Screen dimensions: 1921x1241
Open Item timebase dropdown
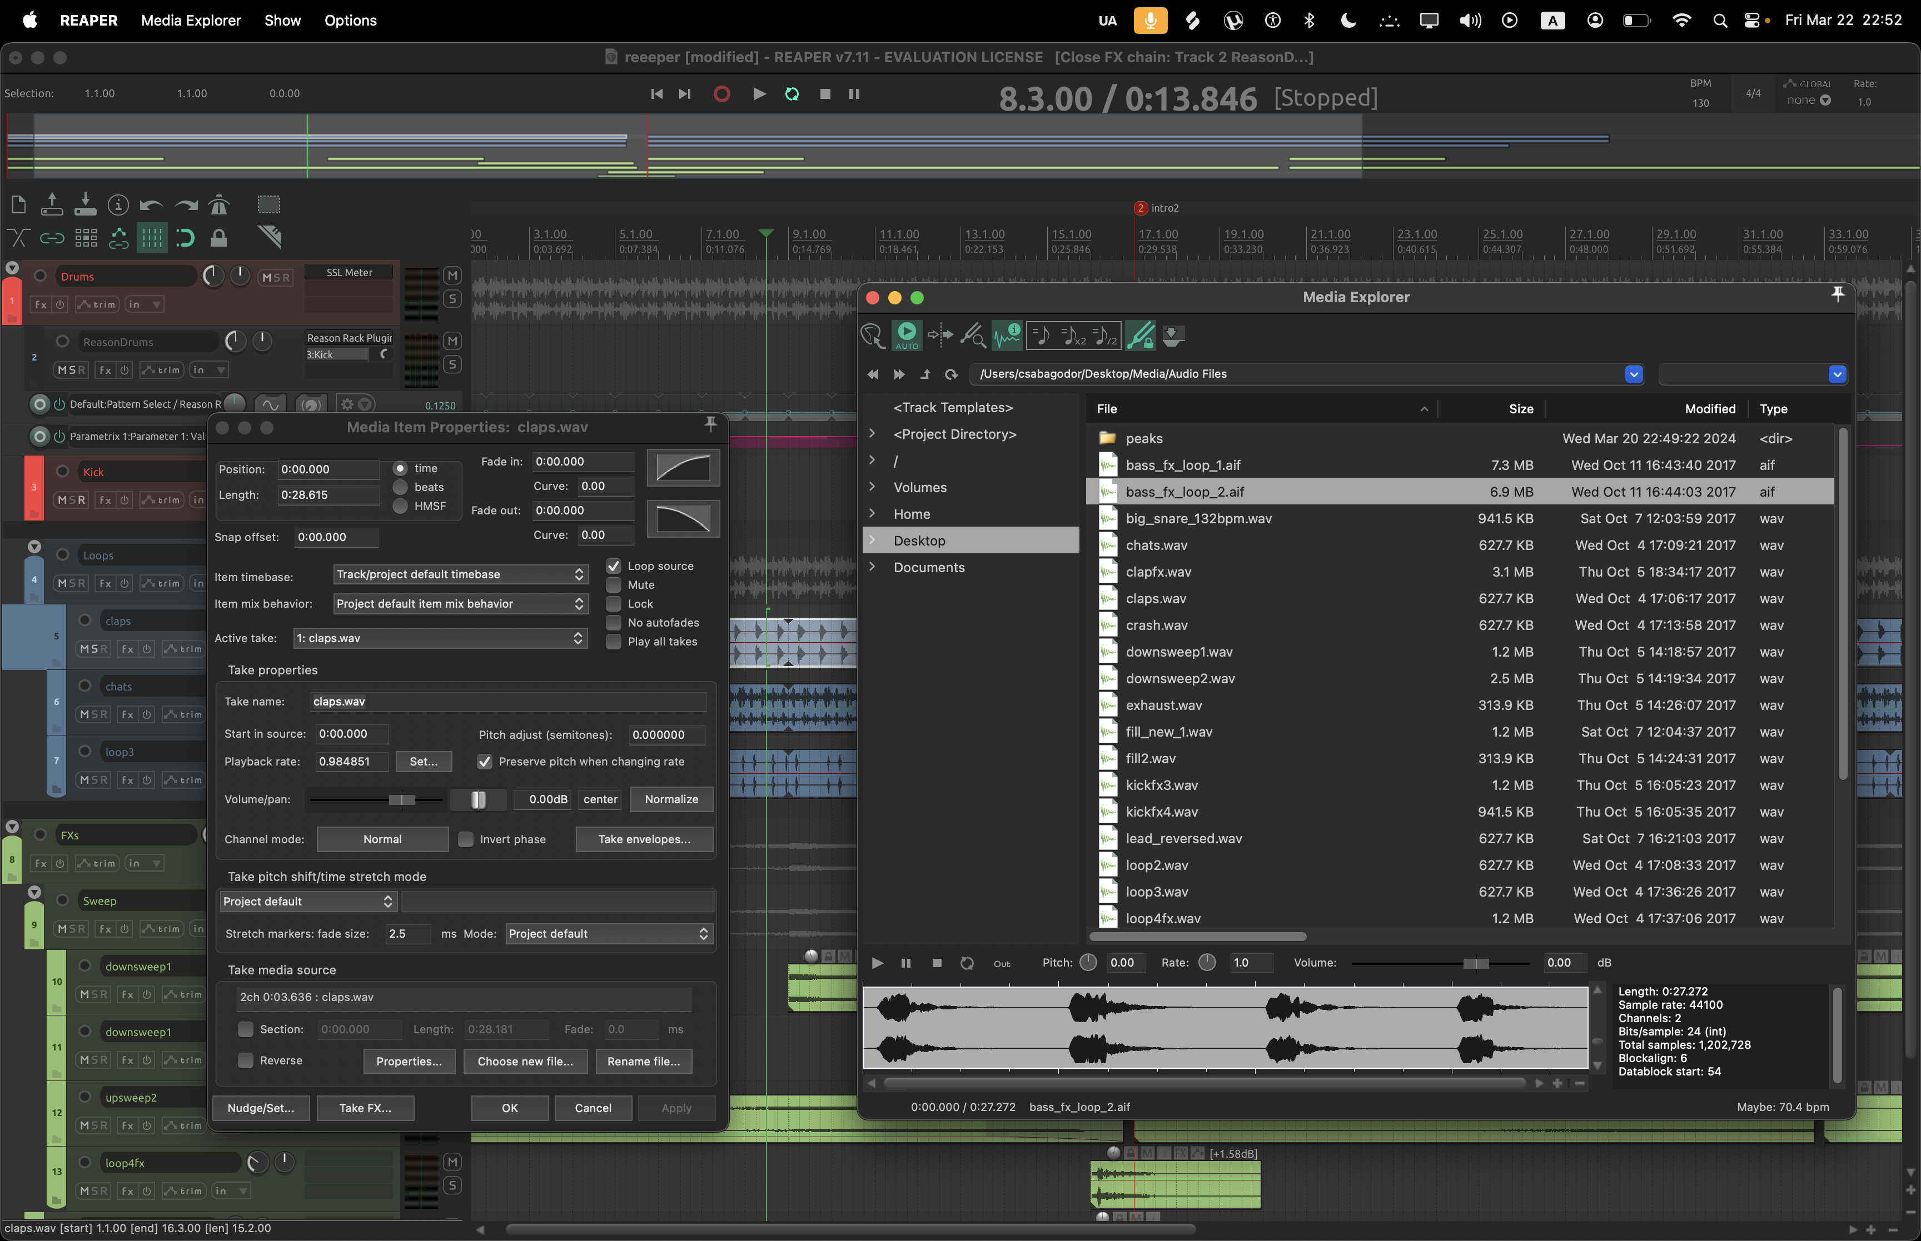460,574
